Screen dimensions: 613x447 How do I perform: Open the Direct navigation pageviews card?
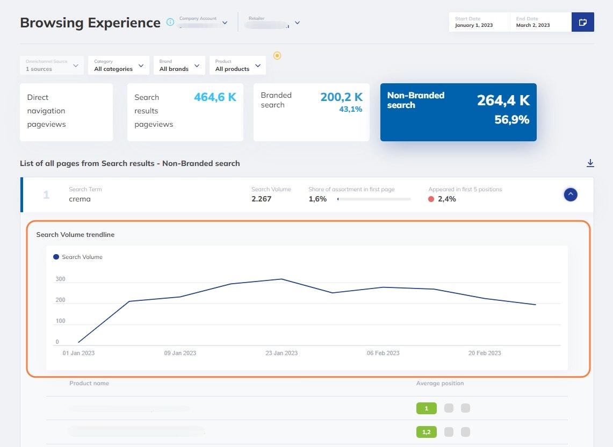[66, 112]
